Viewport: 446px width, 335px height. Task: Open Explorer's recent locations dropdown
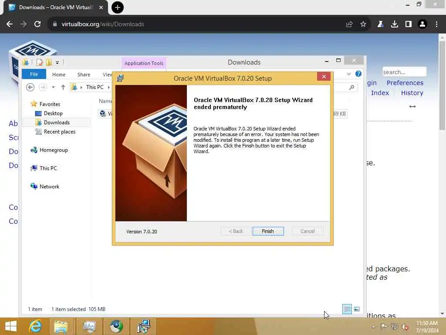coord(53,87)
